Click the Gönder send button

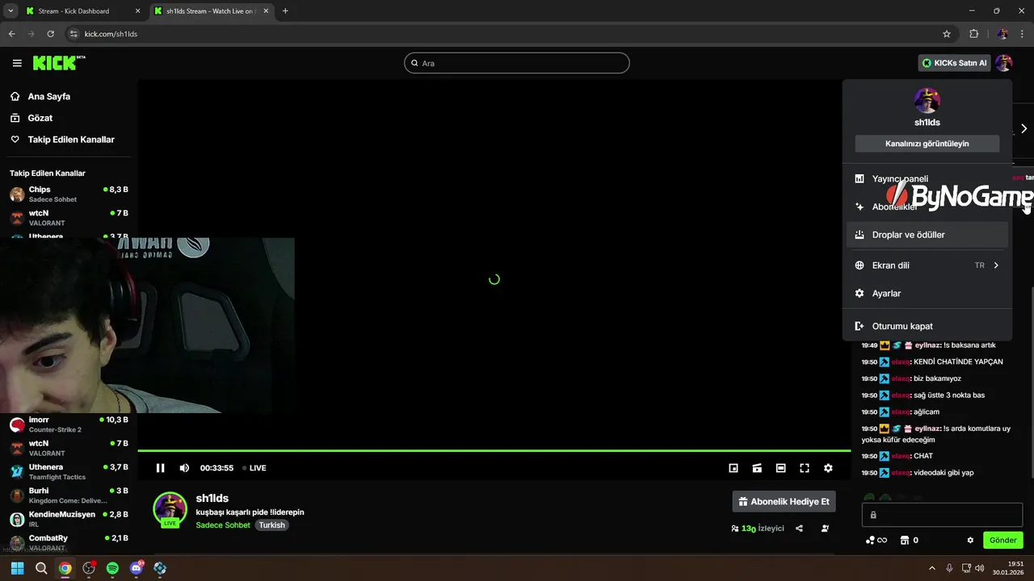click(x=1002, y=541)
